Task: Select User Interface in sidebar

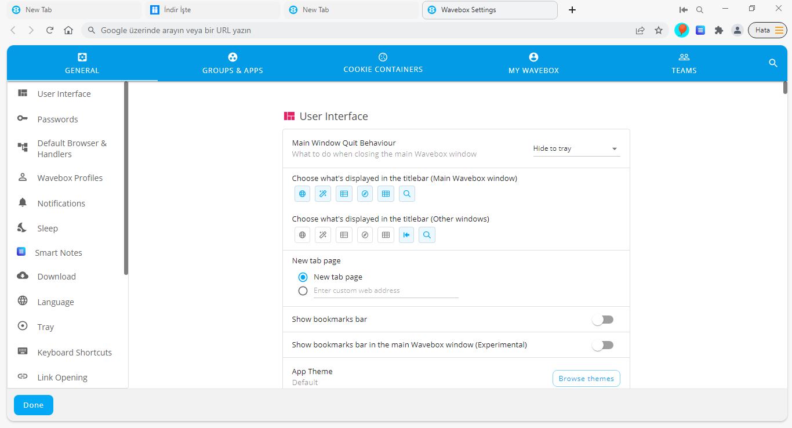Action: tap(65, 94)
